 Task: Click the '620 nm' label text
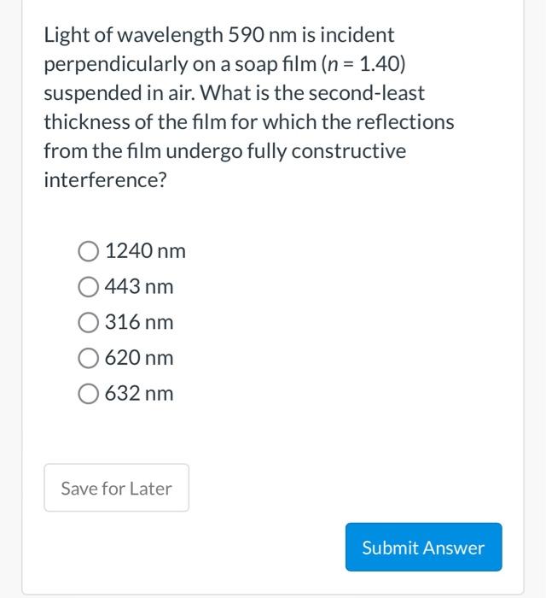click(139, 358)
